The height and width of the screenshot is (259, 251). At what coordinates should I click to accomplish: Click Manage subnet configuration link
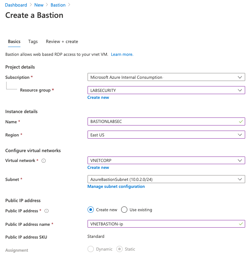point(116,186)
